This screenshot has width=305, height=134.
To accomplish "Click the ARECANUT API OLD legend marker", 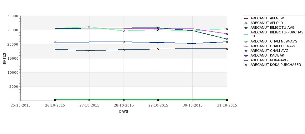I will tap(246, 23).
